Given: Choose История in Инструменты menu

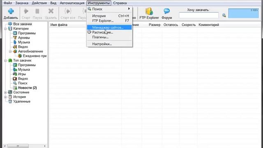Looking at the screenshot, I should pyautogui.click(x=109, y=16).
